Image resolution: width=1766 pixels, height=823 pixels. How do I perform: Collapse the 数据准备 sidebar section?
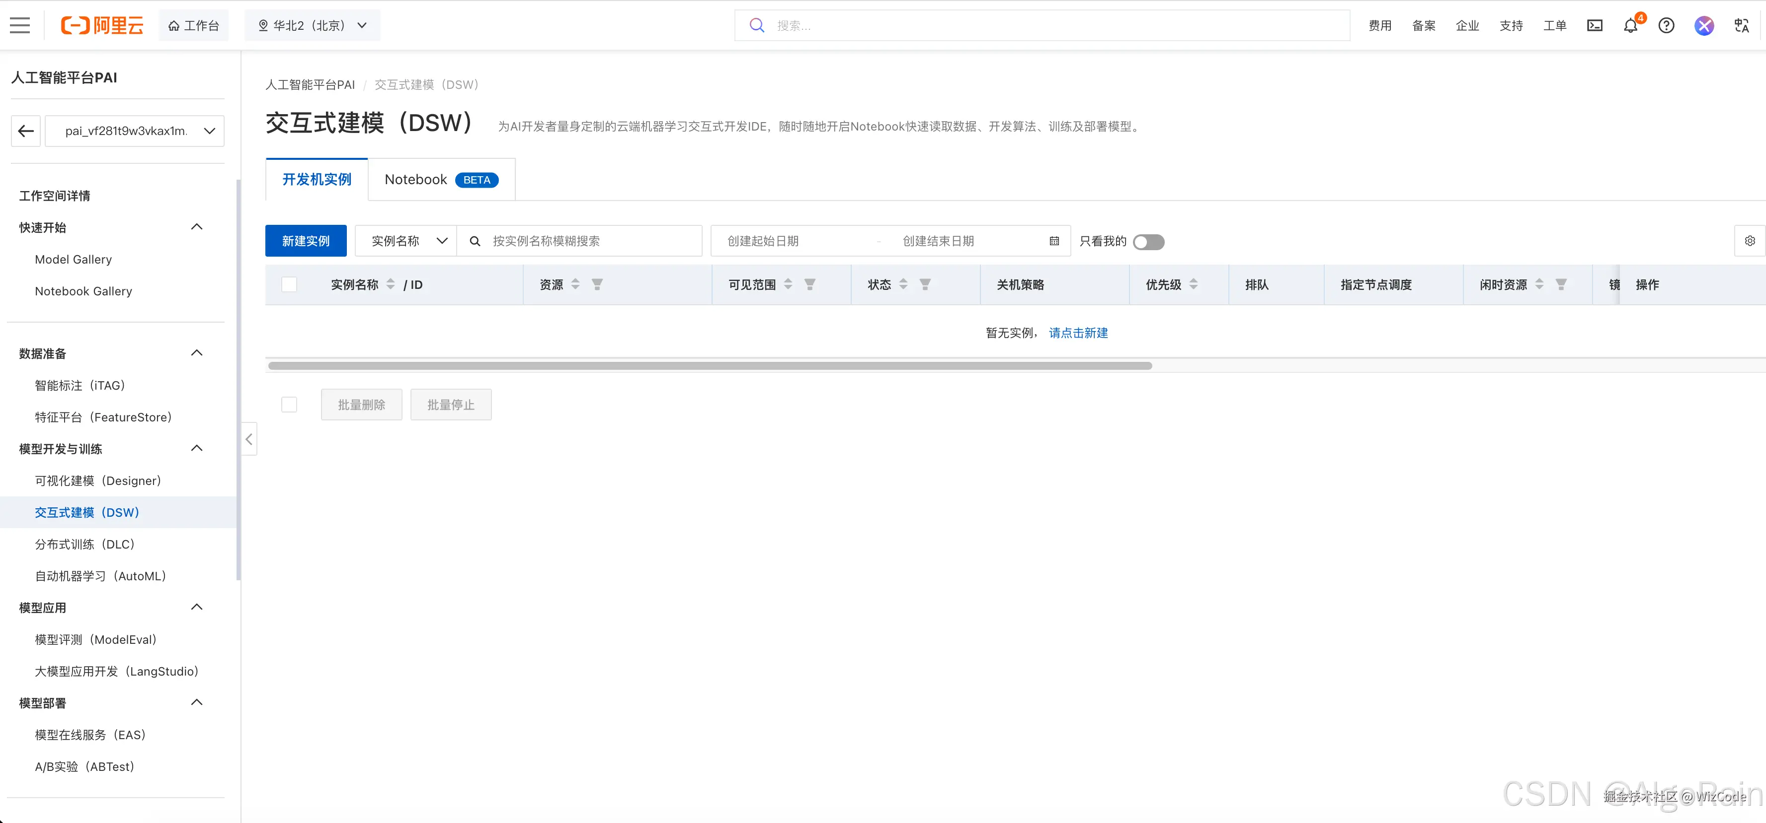pos(197,353)
